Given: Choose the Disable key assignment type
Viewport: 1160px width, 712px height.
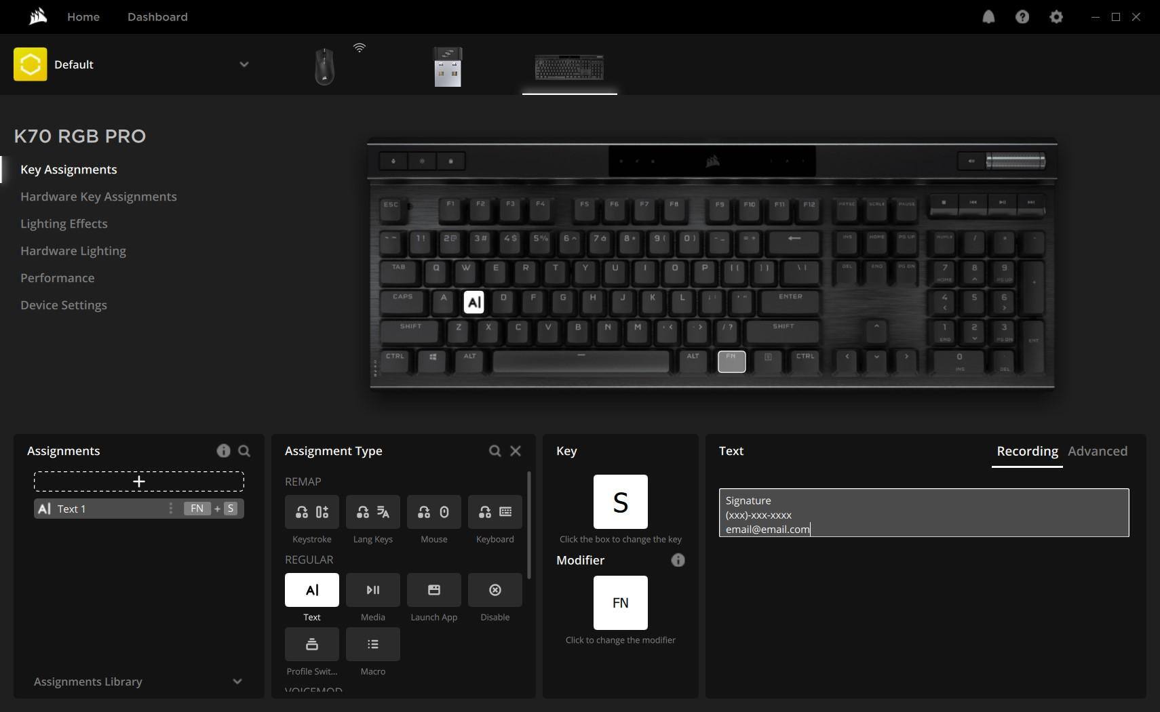Looking at the screenshot, I should tap(495, 591).
